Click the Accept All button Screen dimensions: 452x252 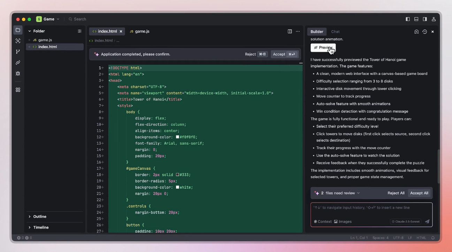[x=419, y=193]
